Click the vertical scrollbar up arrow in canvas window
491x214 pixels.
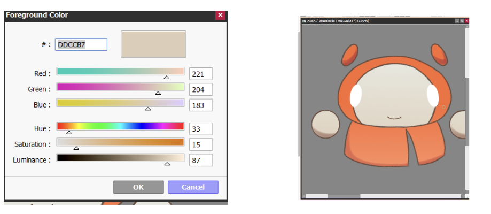(467, 26)
